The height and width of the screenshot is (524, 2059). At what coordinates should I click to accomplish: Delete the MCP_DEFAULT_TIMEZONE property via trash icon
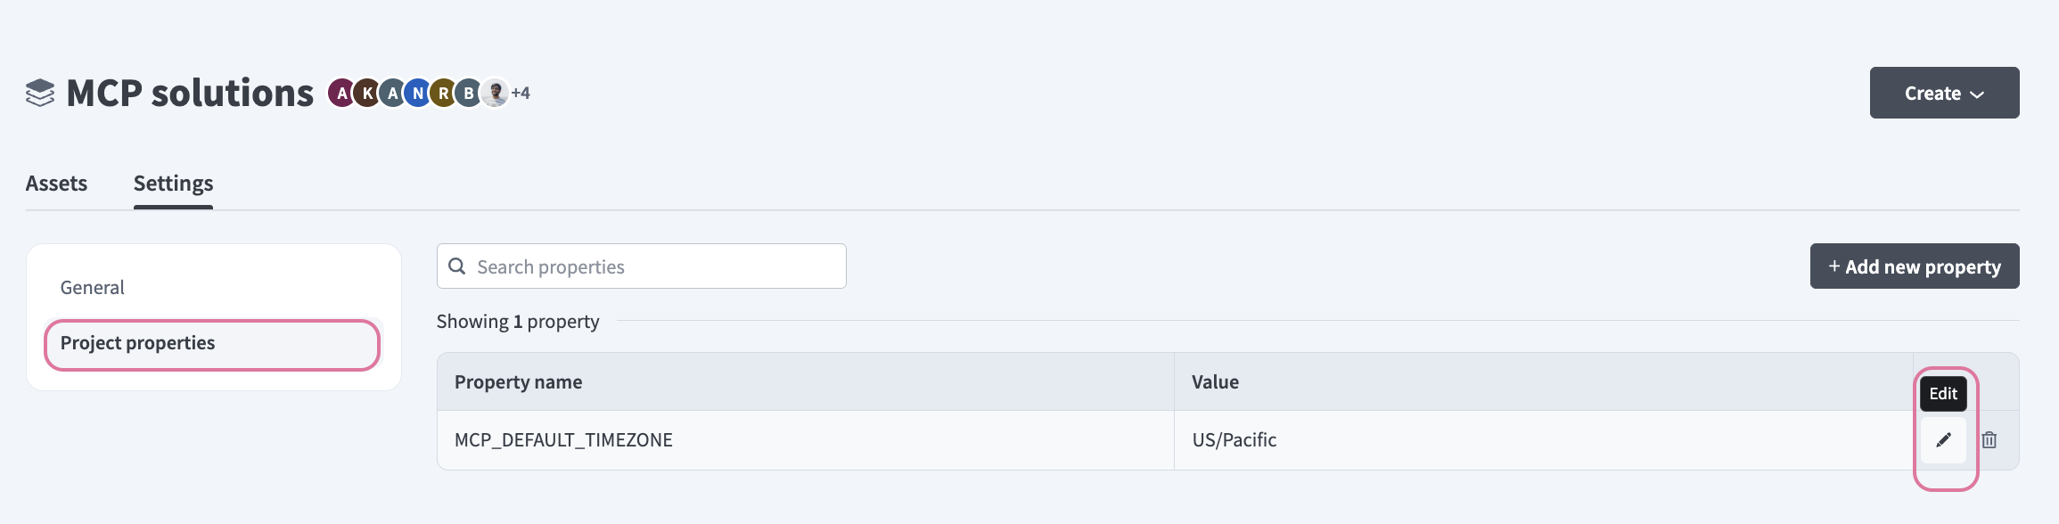coord(1989,440)
